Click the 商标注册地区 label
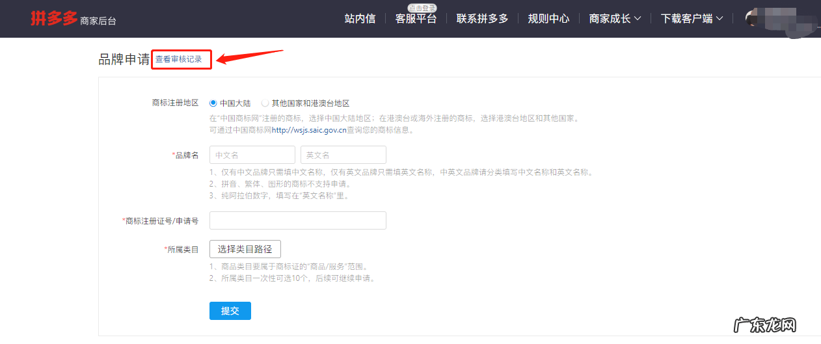This screenshot has height=344, width=821. click(x=175, y=103)
